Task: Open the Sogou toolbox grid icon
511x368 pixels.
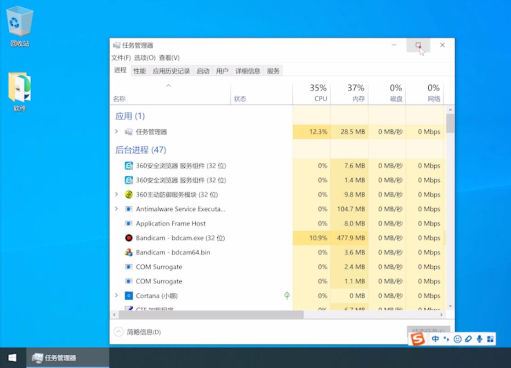Action: tap(491, 339)
